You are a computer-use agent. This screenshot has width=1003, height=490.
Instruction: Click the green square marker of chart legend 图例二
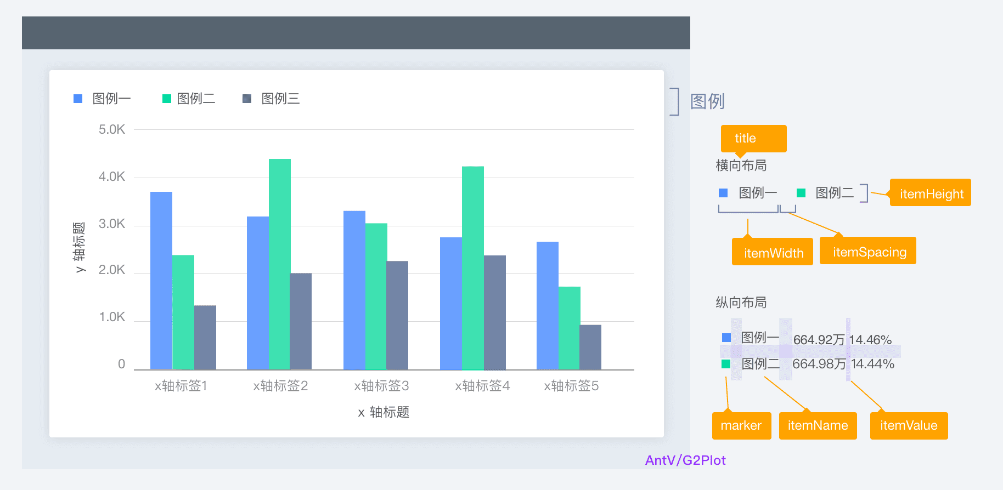pos(167,99)
